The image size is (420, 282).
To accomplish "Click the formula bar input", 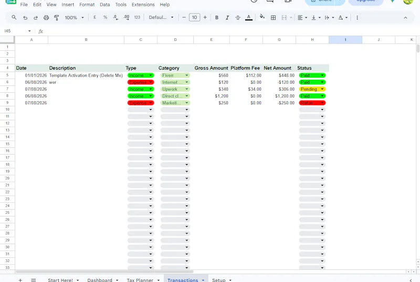I will (x=230, y=31).
